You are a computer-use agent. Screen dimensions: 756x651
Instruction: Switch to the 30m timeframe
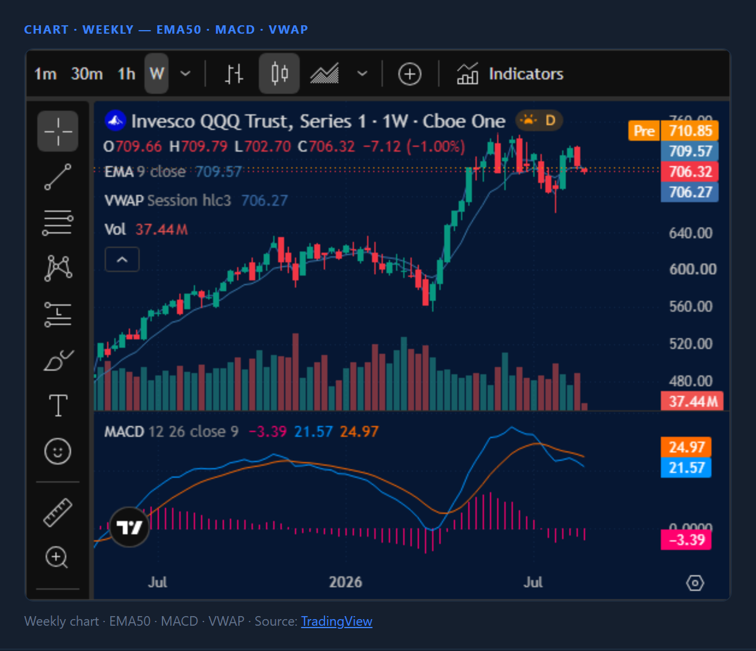pyautogui.click(x=87, y=74)
